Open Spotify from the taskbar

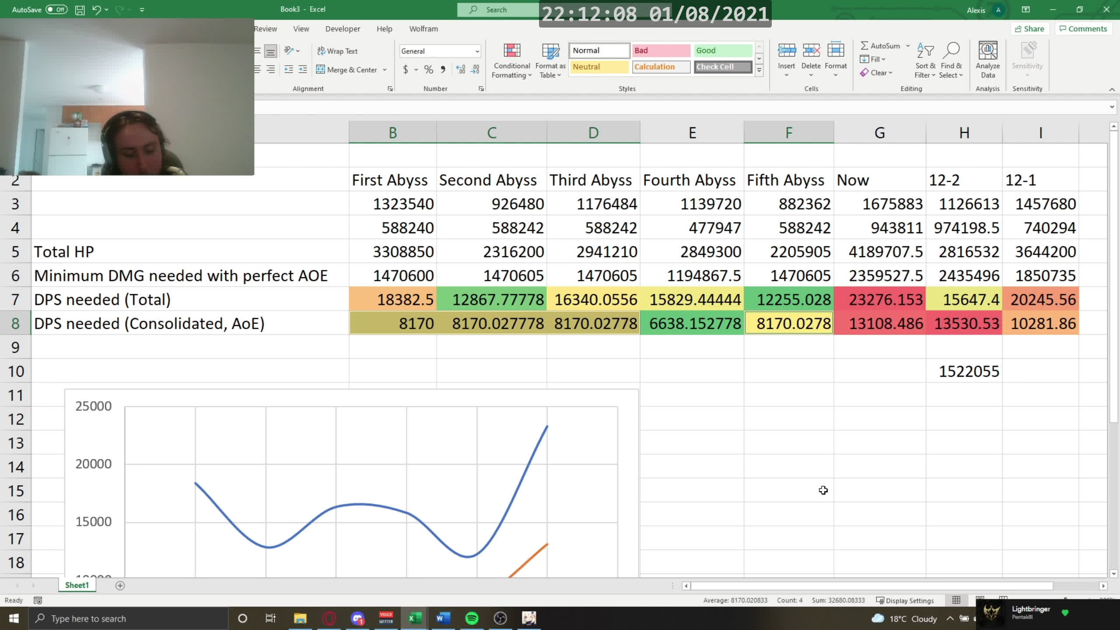(472, 618)
